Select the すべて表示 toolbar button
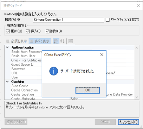This screenshot has height=129, width=143. click(x=40, y=41)
